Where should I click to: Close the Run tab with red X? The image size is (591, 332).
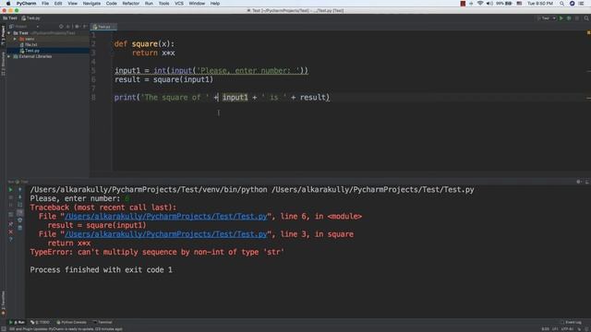coord(10,231)
